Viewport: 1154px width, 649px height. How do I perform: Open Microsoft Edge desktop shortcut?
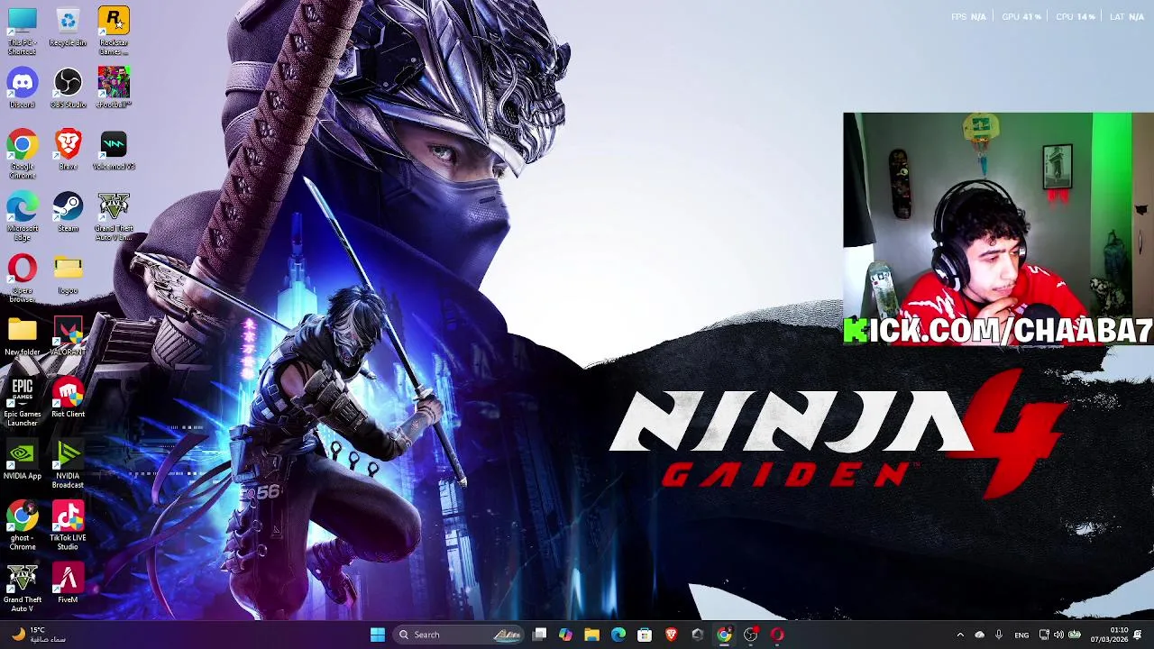(x=23, y=216)
